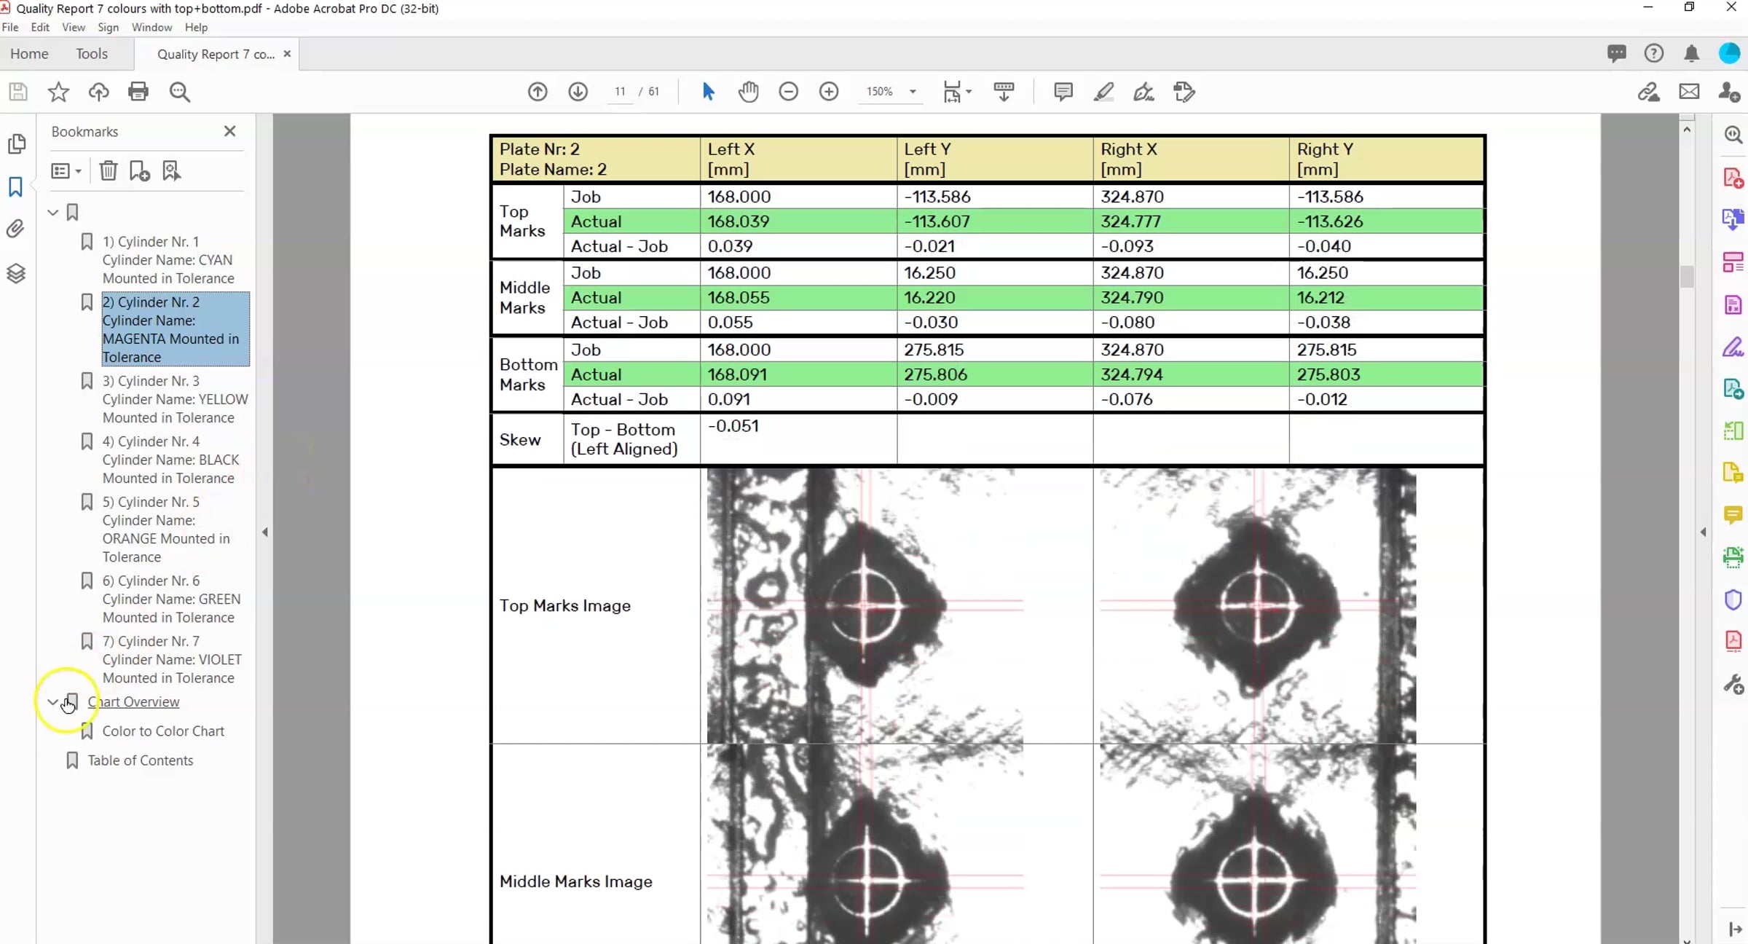This screenshot has width=1748, height=944.
Task: Open layers panel
Action: point(16,274)
